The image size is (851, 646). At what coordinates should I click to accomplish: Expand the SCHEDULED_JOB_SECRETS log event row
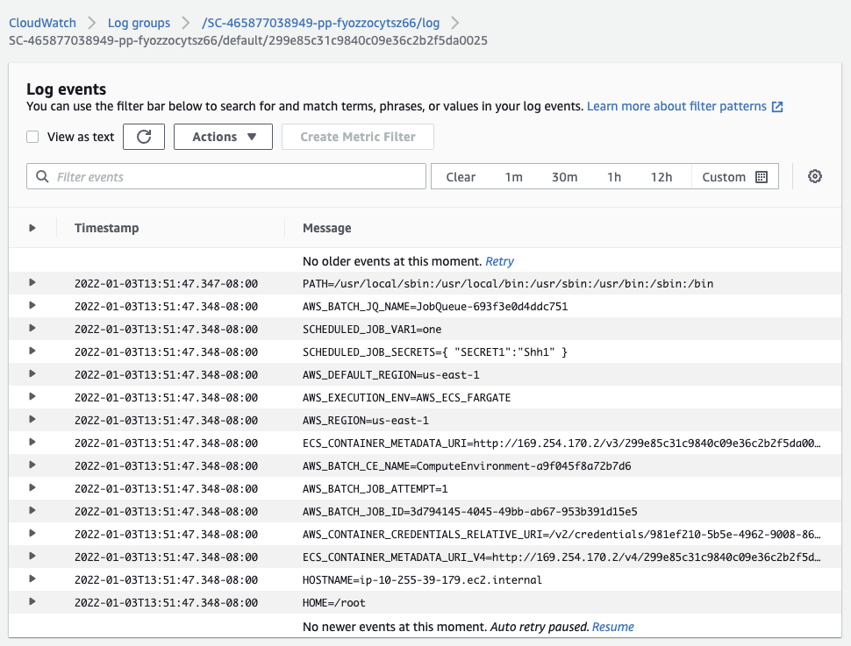tap(32, 351)
